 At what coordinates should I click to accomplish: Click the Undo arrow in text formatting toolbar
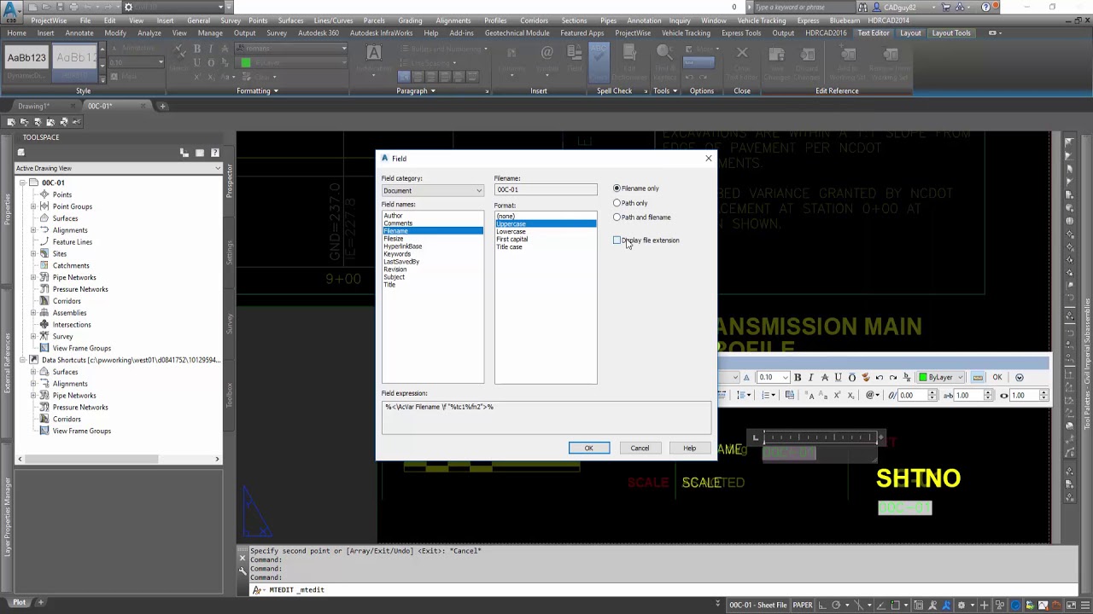pos(880,377)
